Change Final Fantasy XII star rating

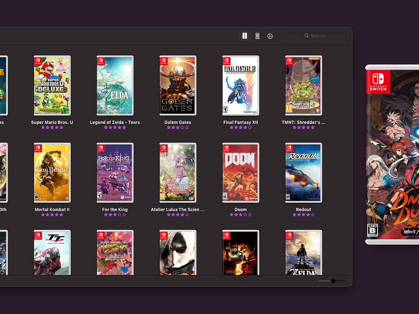click(x=241, y=128)
